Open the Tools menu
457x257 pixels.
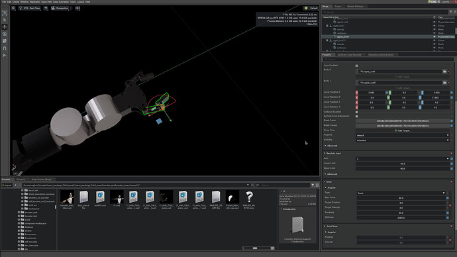click(x=73, y=2)
